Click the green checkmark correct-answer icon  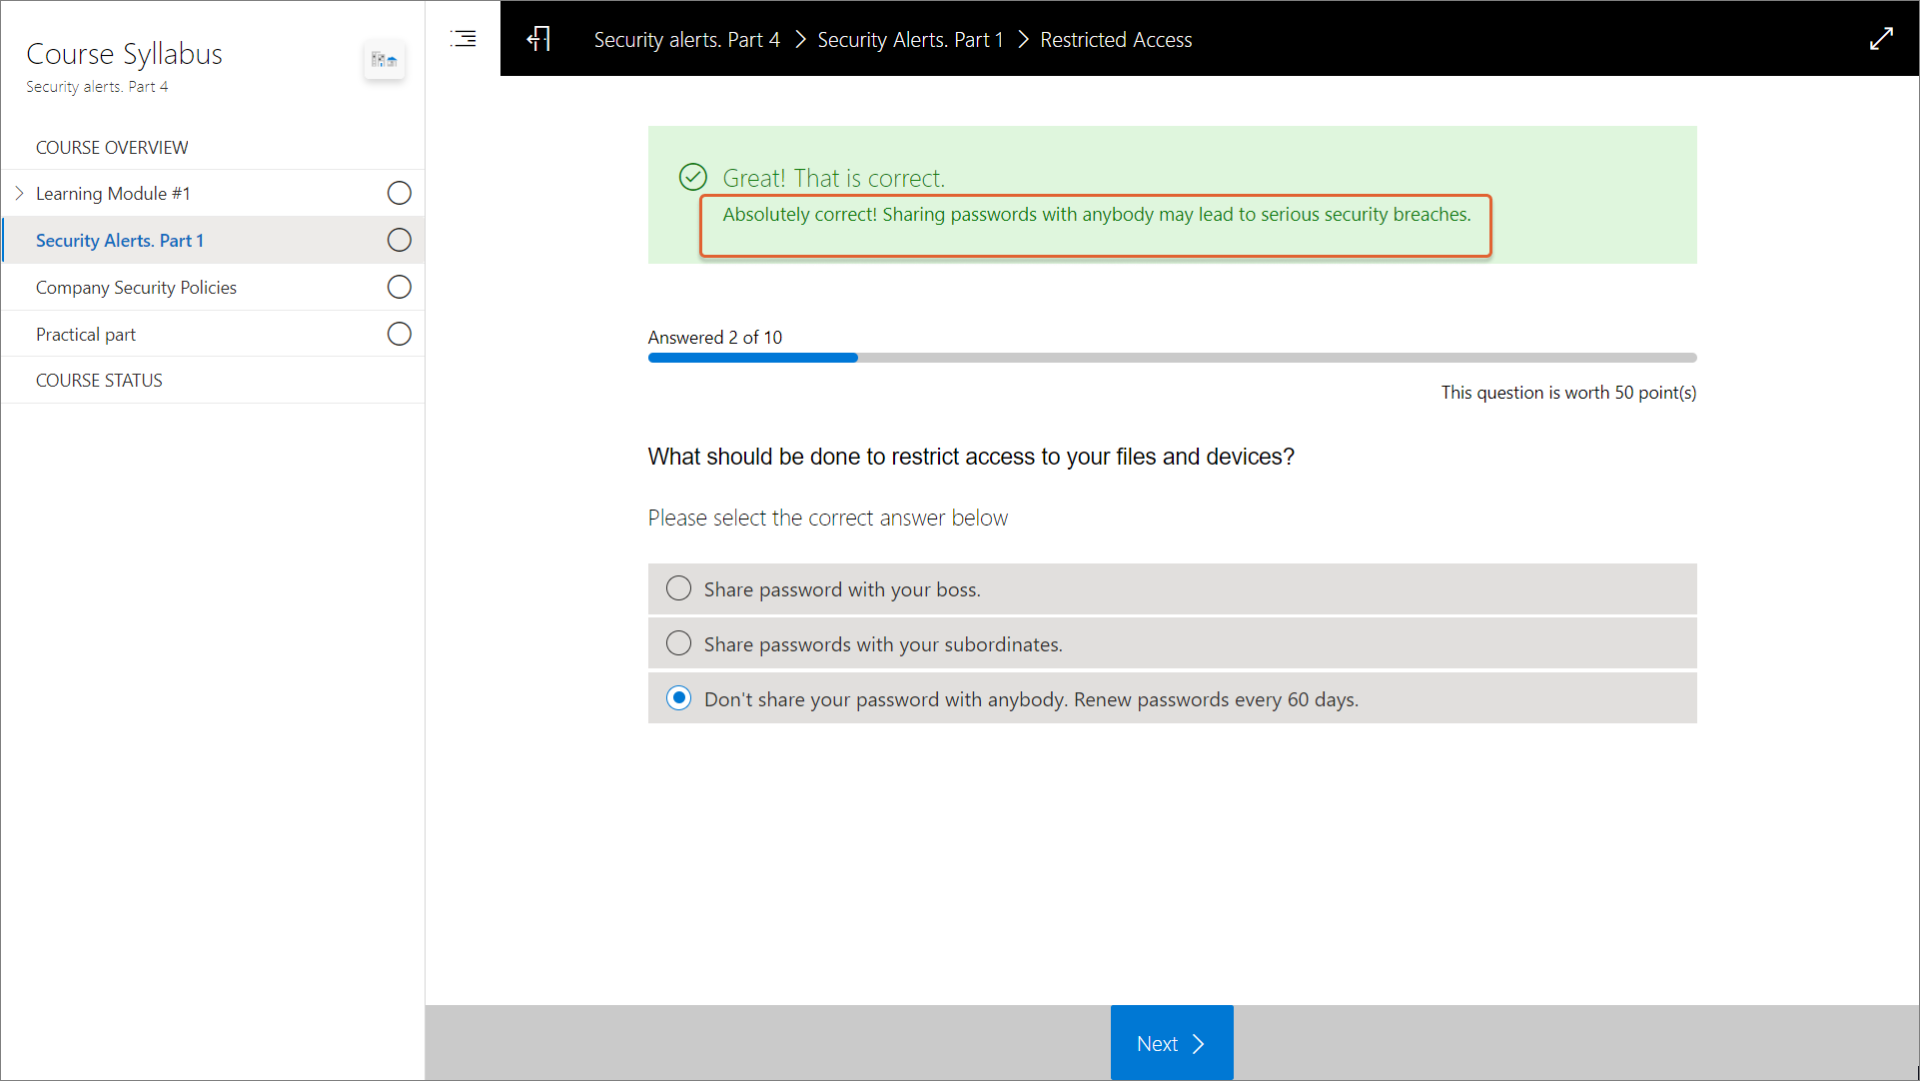pos(692,178)
